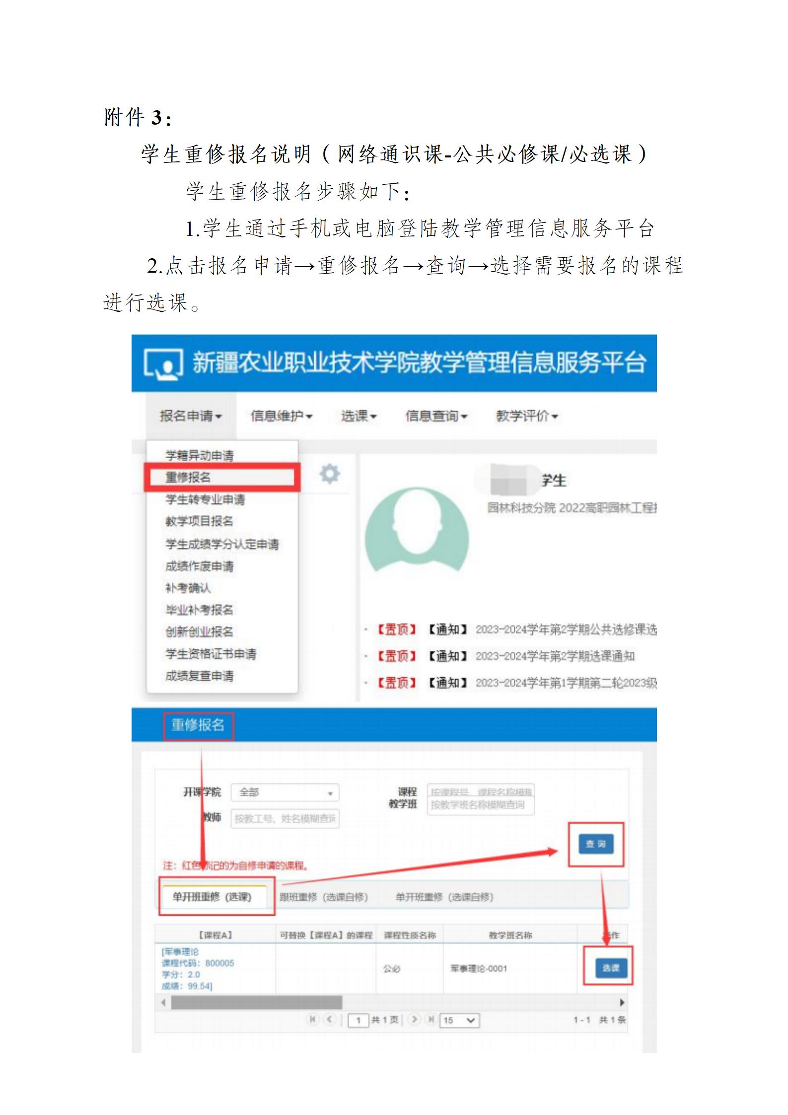Go to first page pagination icon

[x=312, y=1020]
